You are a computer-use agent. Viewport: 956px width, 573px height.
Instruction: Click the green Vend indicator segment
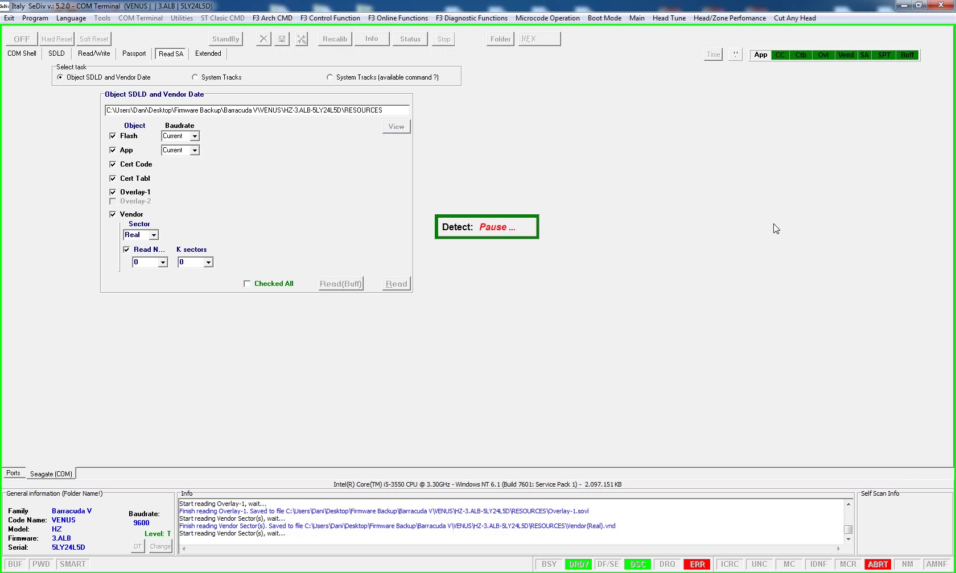[846, 55]
